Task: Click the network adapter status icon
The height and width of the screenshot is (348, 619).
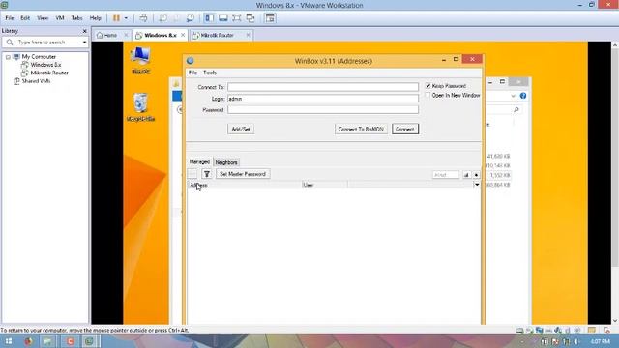Action: [x=539, y=331]
